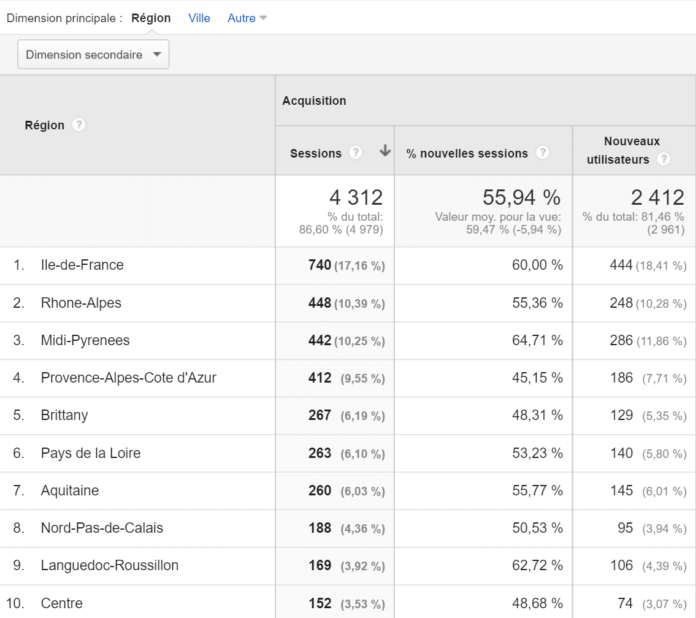Click the 62,72 % new sessions value
Screen dimensions: 696x618
click(538, 565)
